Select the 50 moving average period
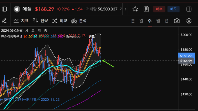Viewport: 198px width, 111px height. coord(35,37)
